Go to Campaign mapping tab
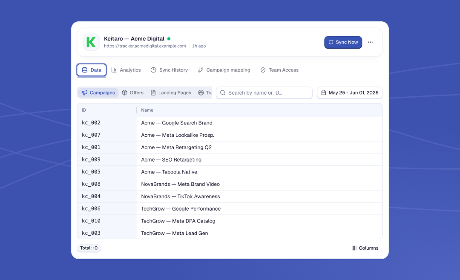The height and width of the screenshot is (280, 460). pyautogui.click(x=224, y=70)
